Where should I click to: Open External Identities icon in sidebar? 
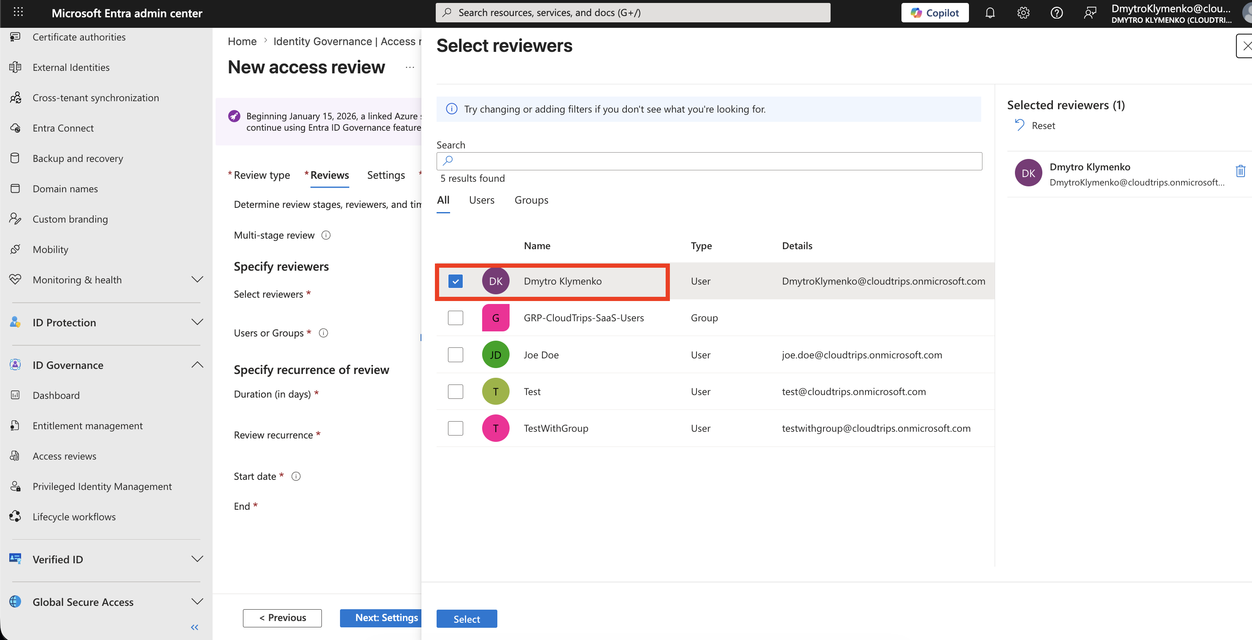click(x=16, y=67)
